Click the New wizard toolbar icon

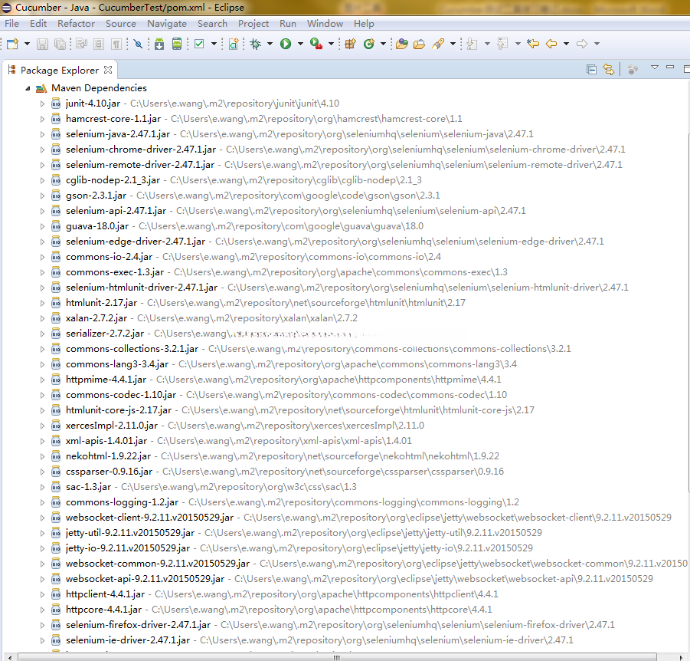(13, 44)
